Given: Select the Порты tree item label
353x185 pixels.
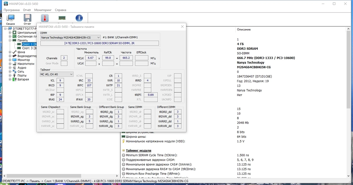Looking at the screenshot, I should tap(22, 76).
